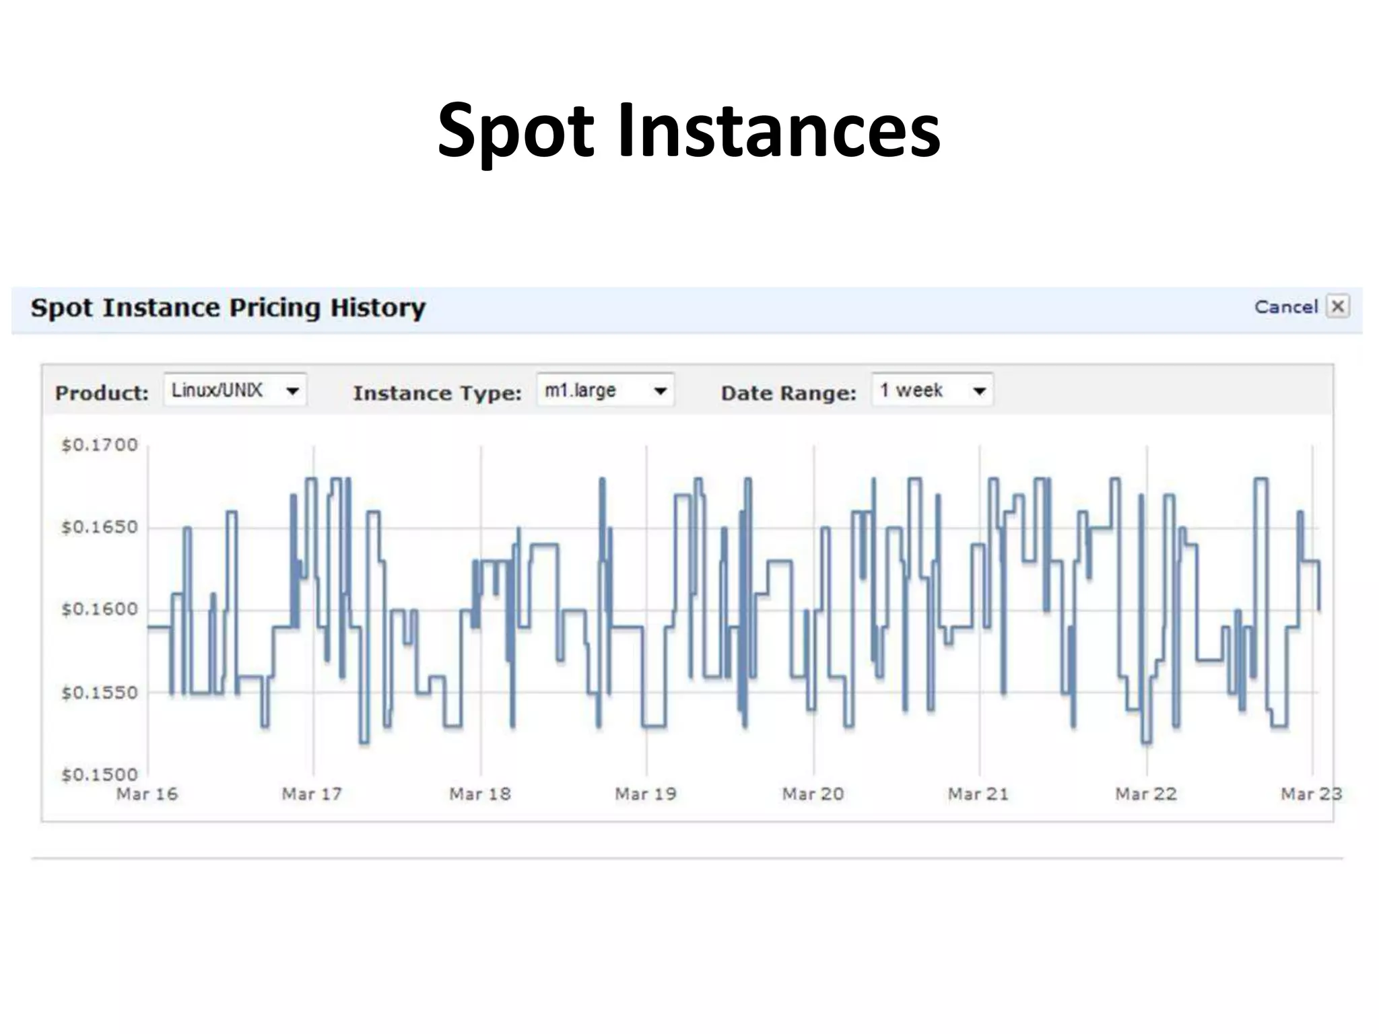Click the $0.1700 price axis label

click(100, 445)
